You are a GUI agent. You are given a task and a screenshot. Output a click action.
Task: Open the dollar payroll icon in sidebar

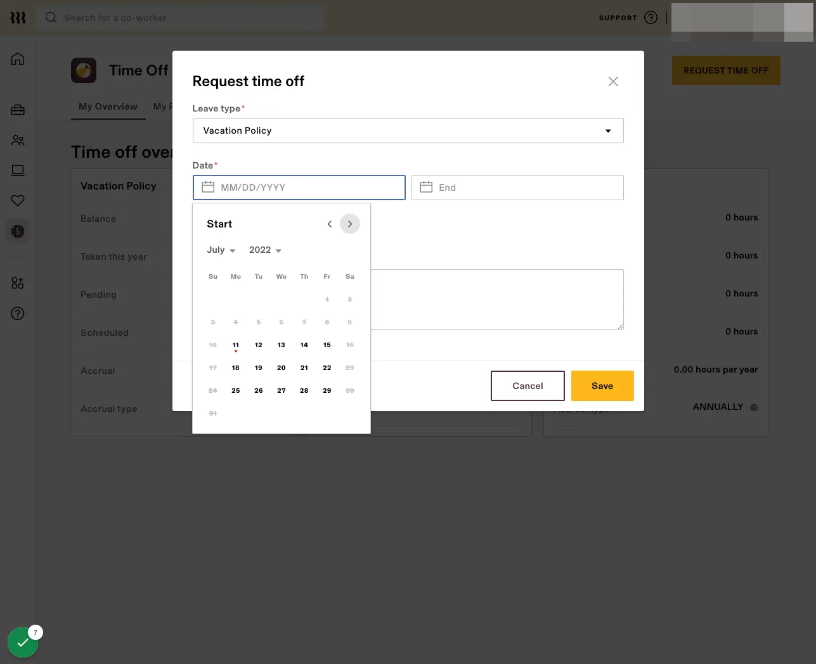[x=18, y=231]
